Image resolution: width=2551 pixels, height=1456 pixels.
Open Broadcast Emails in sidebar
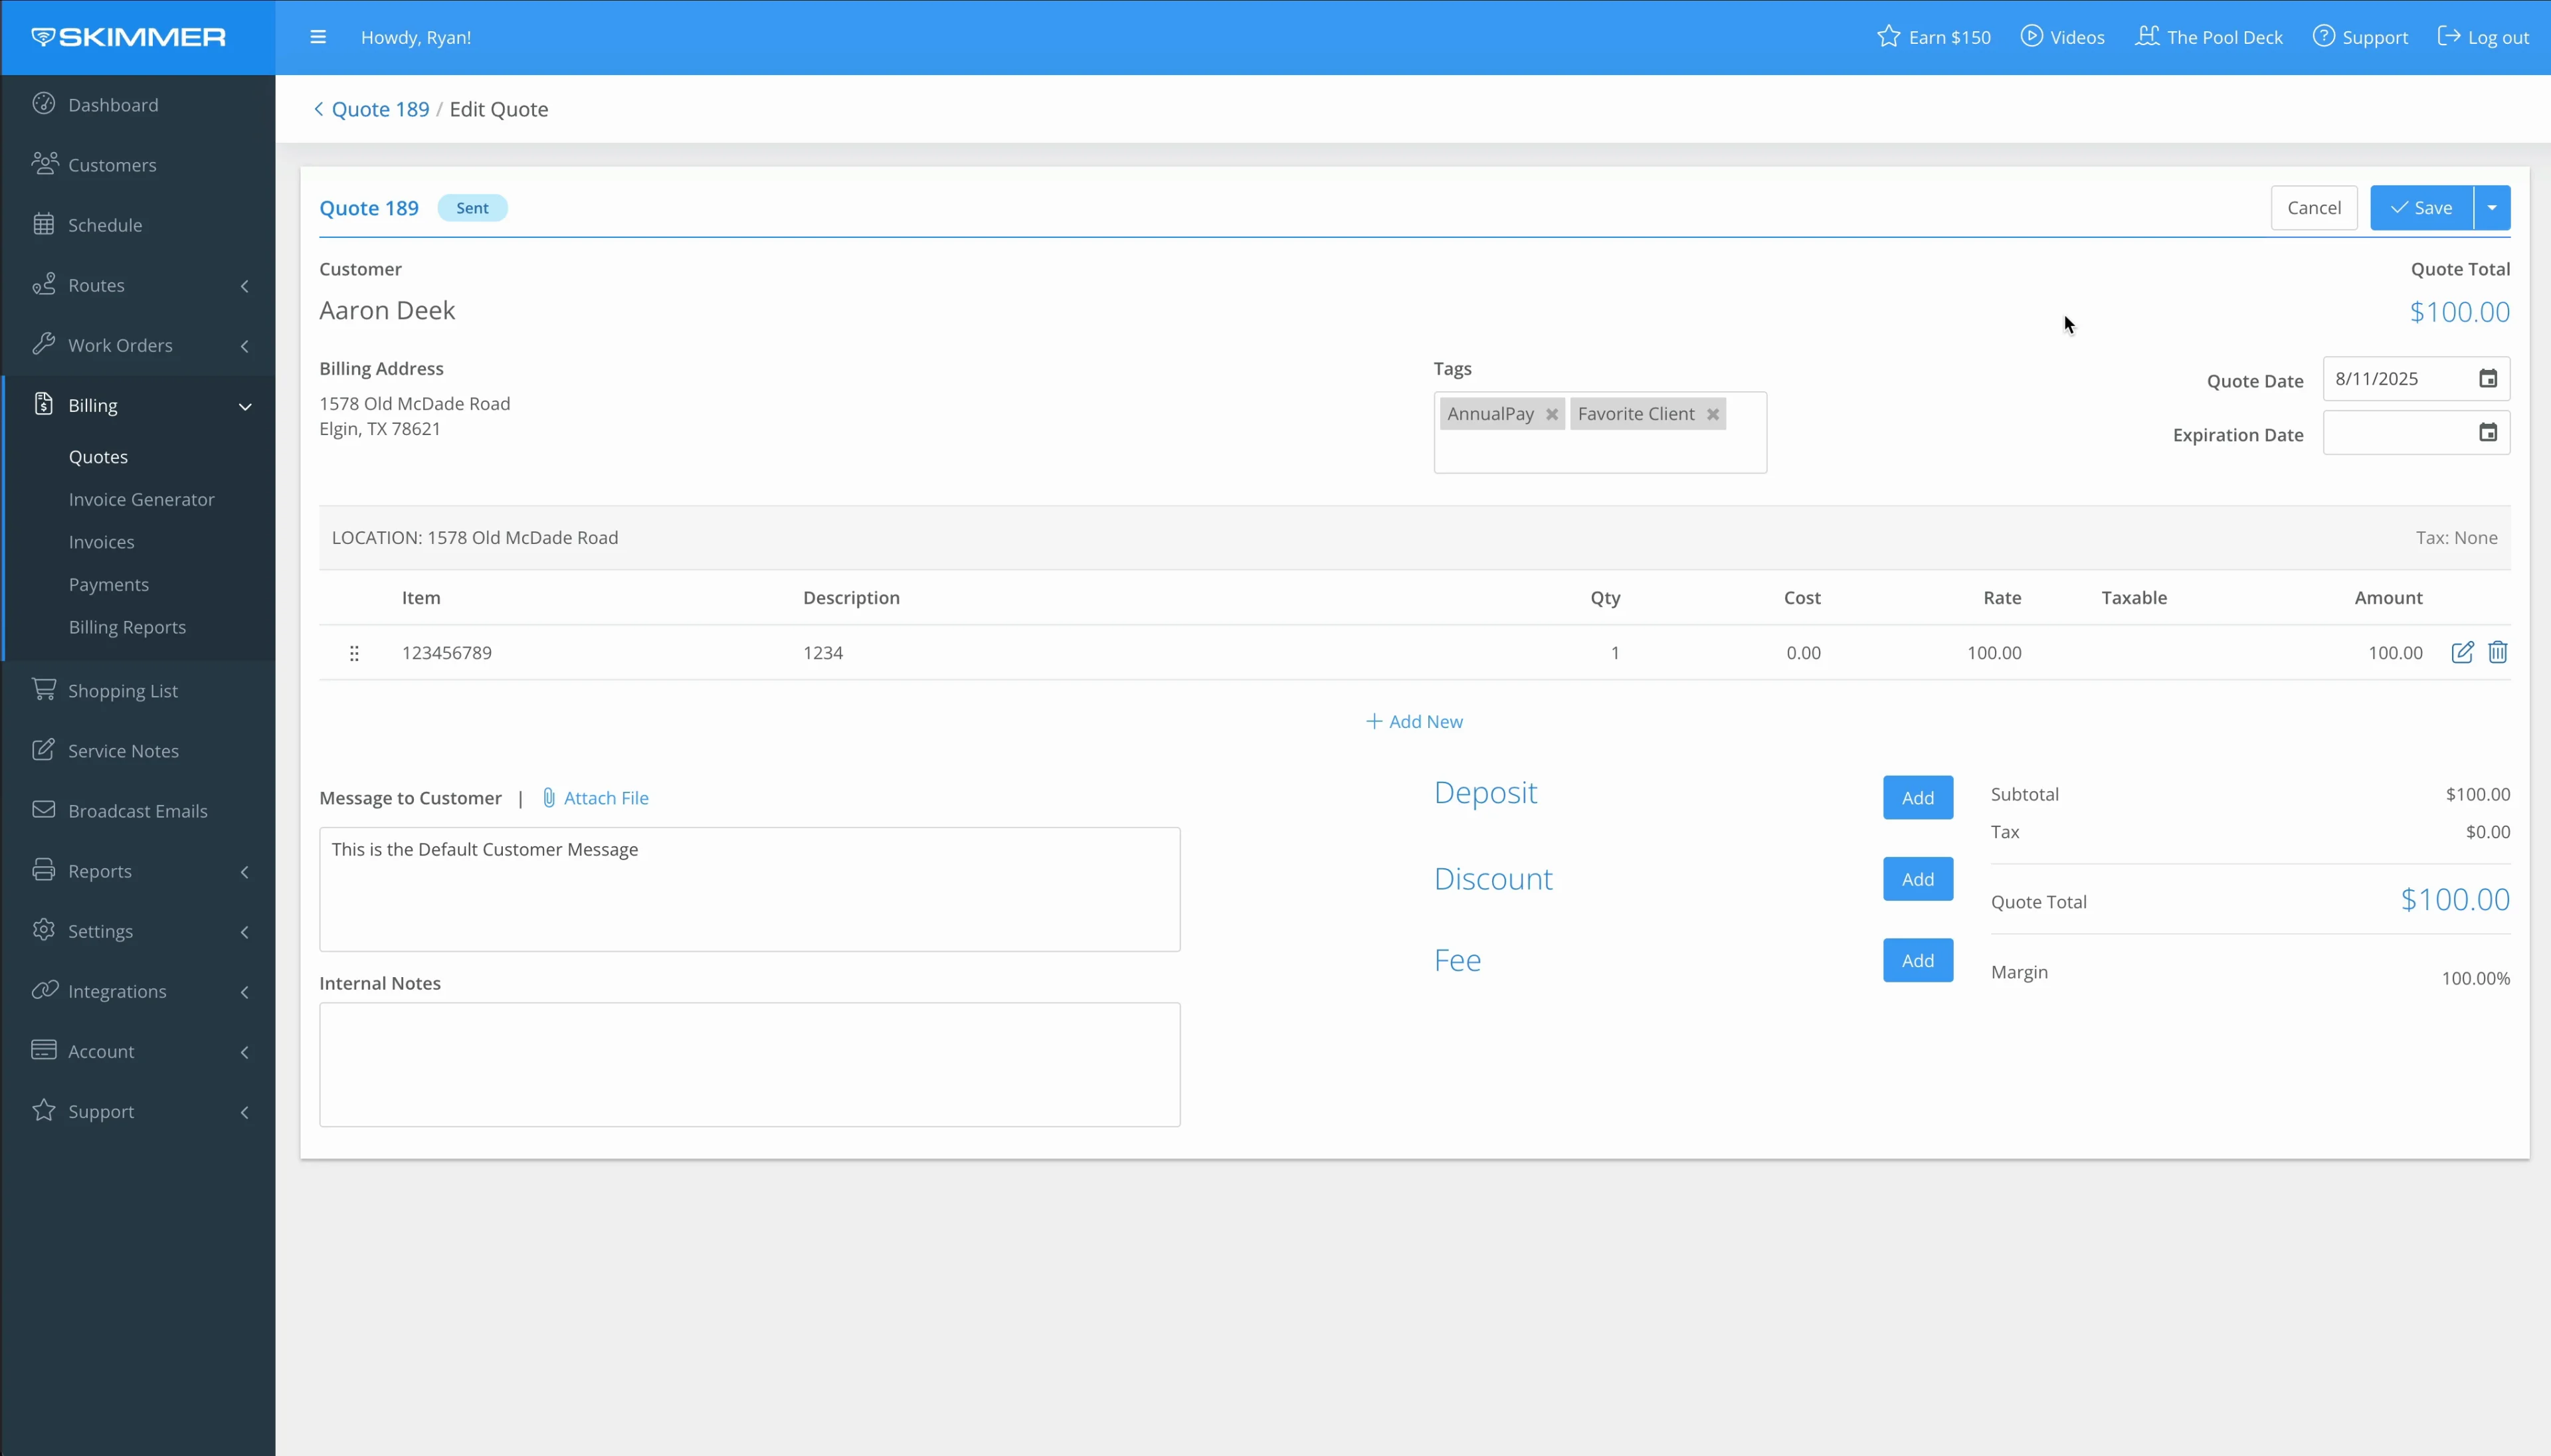pos(138,811)
